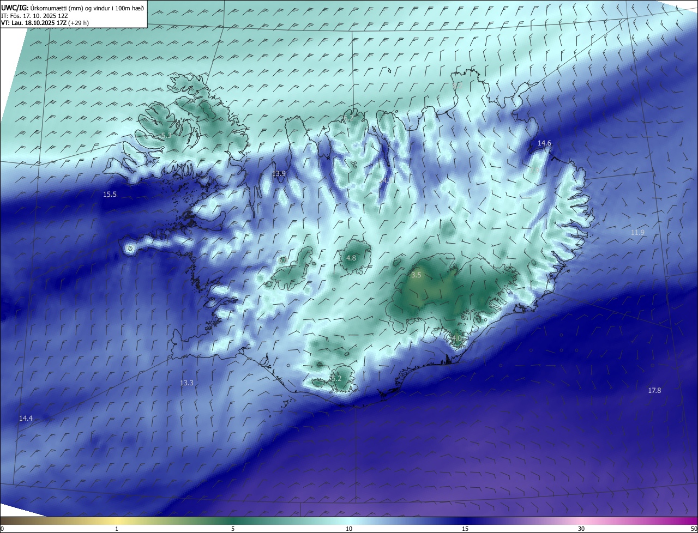Click the 13.9 value label on the map
The height and width of the screenshot is (533, 698).
click(279, 174)
